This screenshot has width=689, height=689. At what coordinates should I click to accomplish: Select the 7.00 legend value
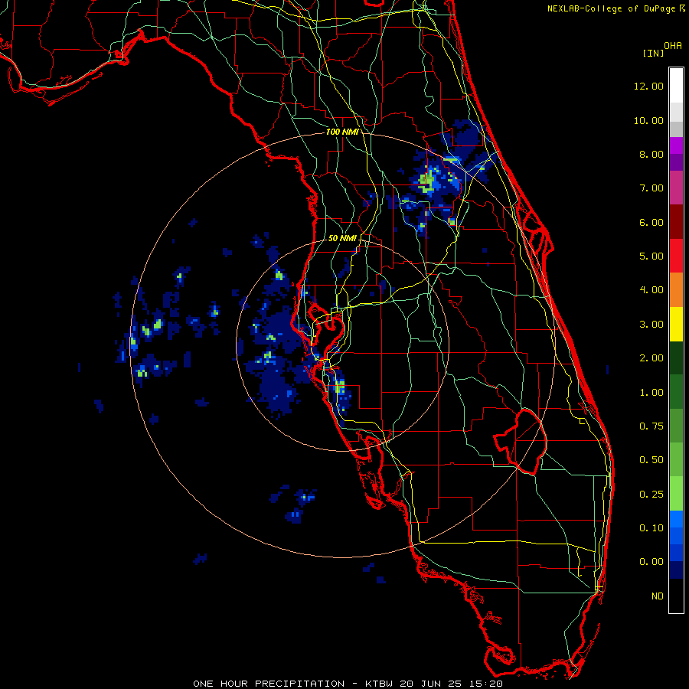[651, 188]
